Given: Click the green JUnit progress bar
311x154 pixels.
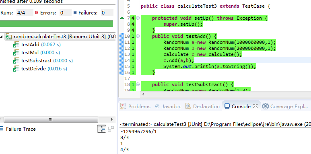Looking at the screenshot, I should [x=57, y=23].
